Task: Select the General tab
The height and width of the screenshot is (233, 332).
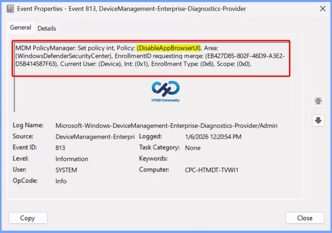Action: click(x=21, y=27)
